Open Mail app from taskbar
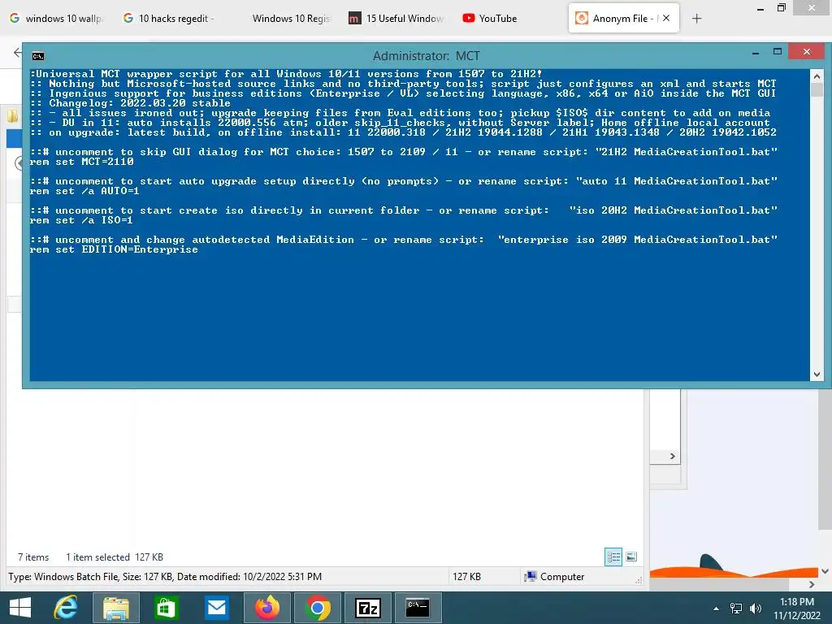 (217, 608)
